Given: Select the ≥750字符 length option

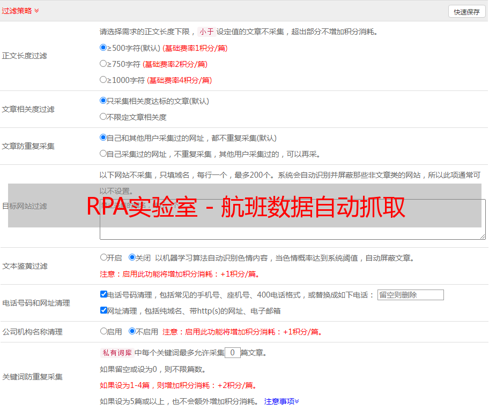Looking at the screenshot, I should [x=103, y=64].
